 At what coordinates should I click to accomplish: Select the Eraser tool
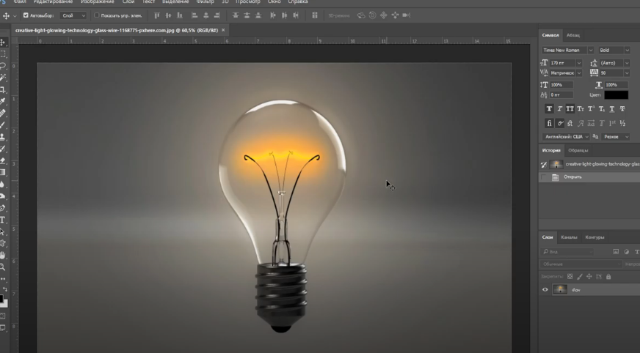(x=3, y=160)
